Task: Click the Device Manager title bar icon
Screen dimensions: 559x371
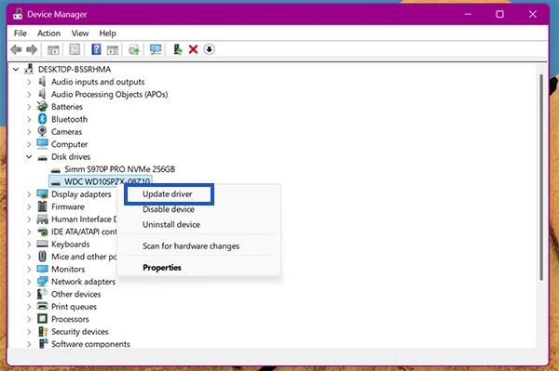Action: tap(18, 14)
